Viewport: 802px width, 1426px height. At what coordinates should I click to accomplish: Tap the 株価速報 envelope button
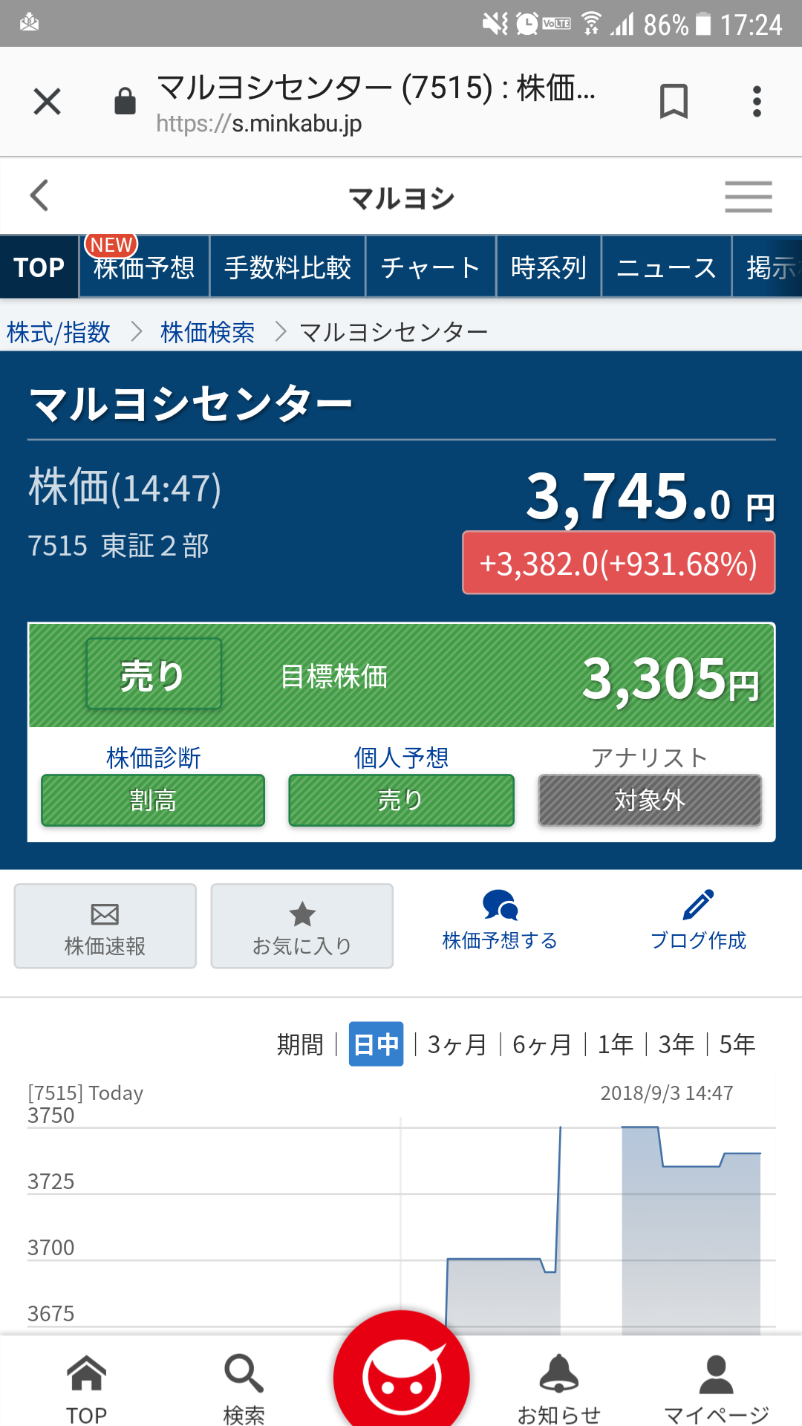pyautogui.click(x=105, y=926)
